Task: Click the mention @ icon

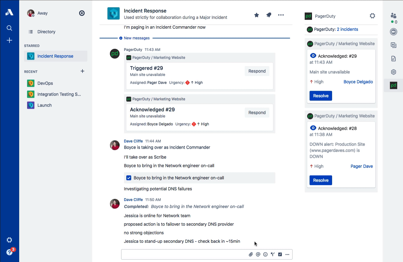Action: pos(258,254)
